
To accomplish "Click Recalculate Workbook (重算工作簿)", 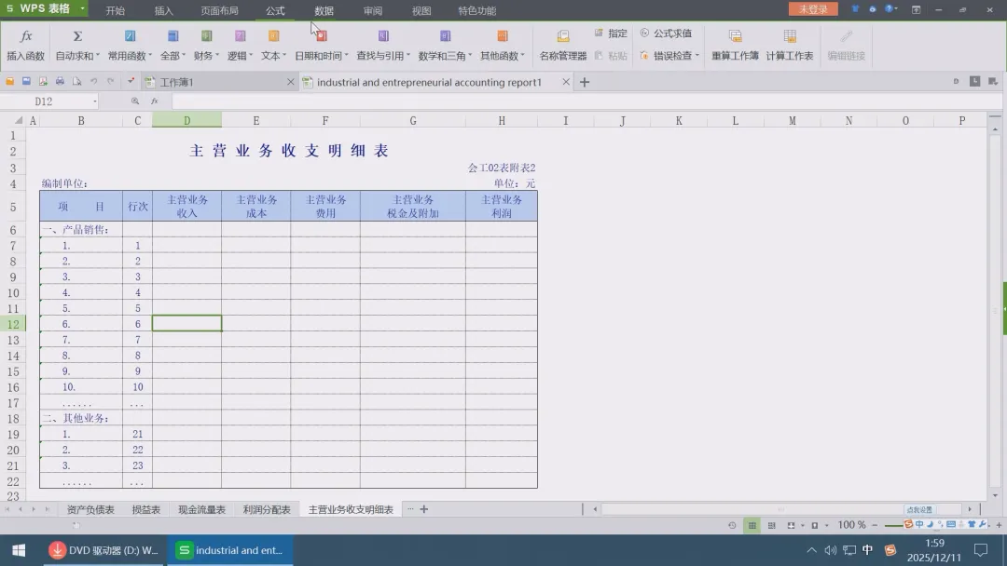I will tap(735, 45).
